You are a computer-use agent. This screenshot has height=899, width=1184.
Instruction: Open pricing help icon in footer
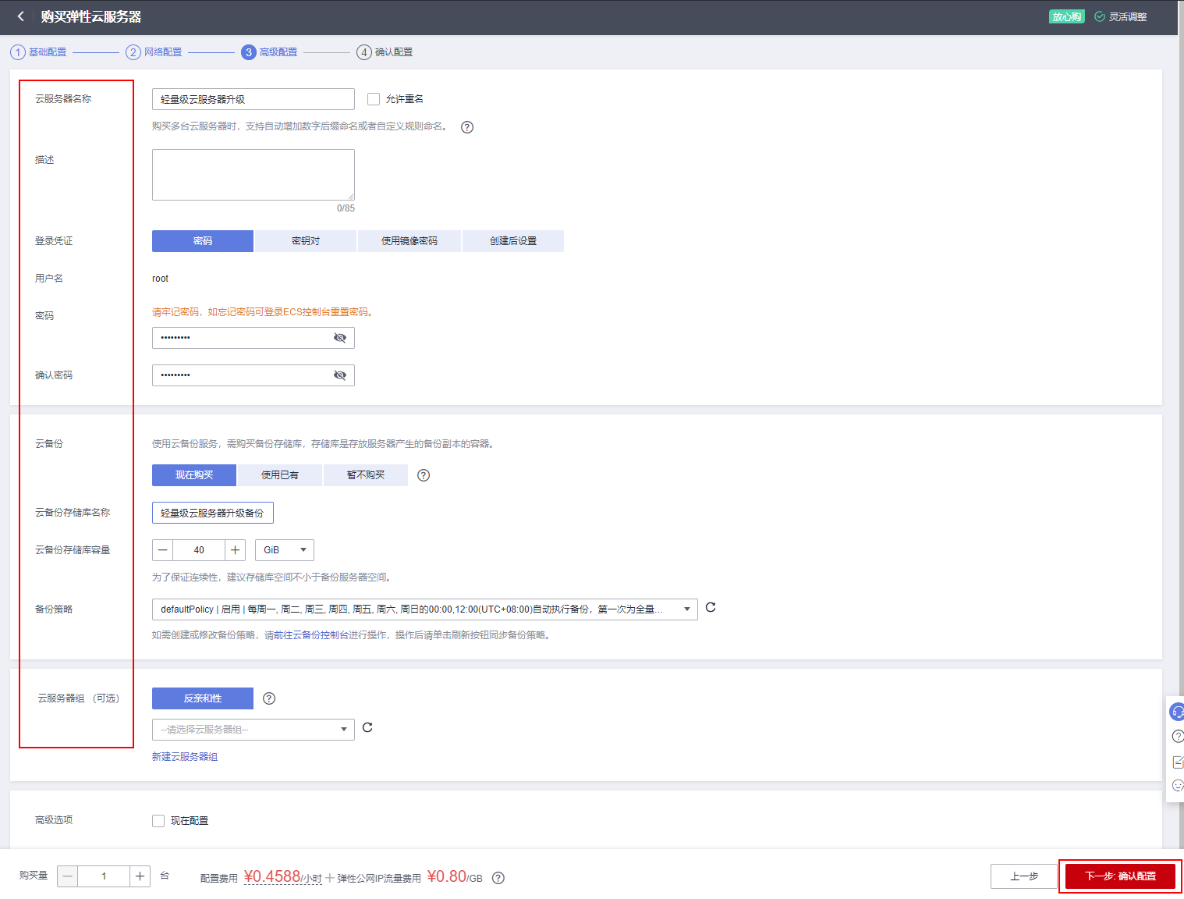498,878
